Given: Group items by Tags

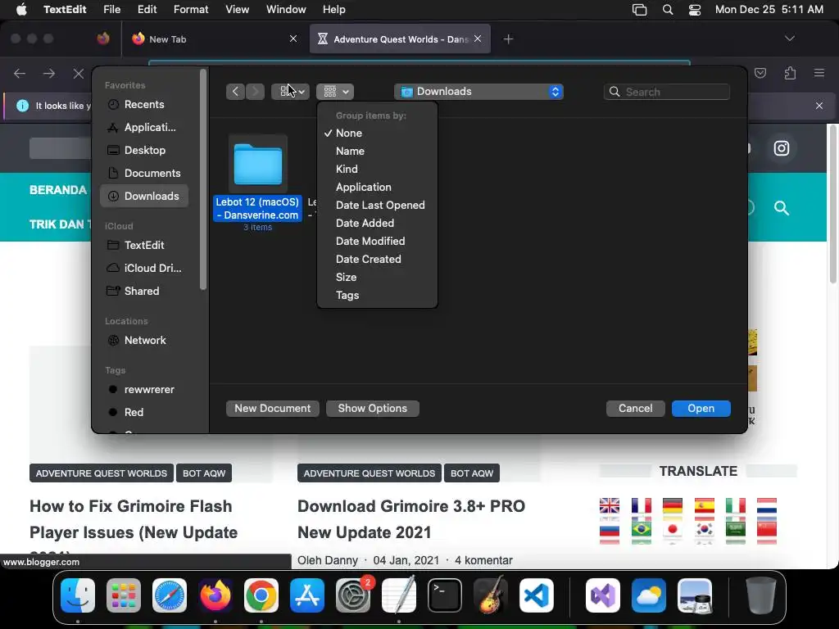Looking at the screenshot, I should click(377, 295).
